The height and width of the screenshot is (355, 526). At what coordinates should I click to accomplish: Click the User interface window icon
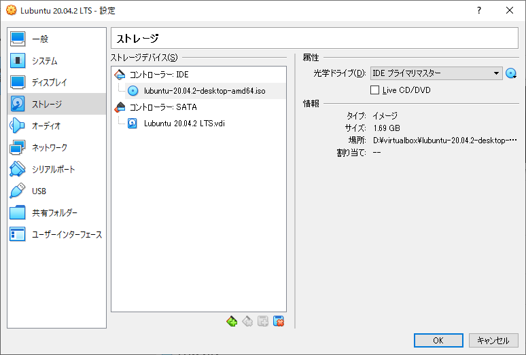click(18, 235)
